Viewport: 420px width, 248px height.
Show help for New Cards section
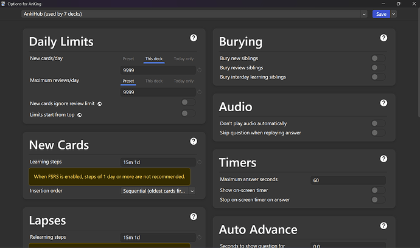tap(194, 141)
